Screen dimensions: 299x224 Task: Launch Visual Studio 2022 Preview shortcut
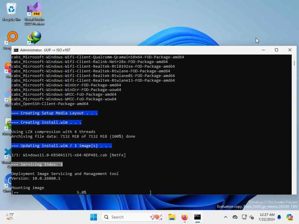34,14
